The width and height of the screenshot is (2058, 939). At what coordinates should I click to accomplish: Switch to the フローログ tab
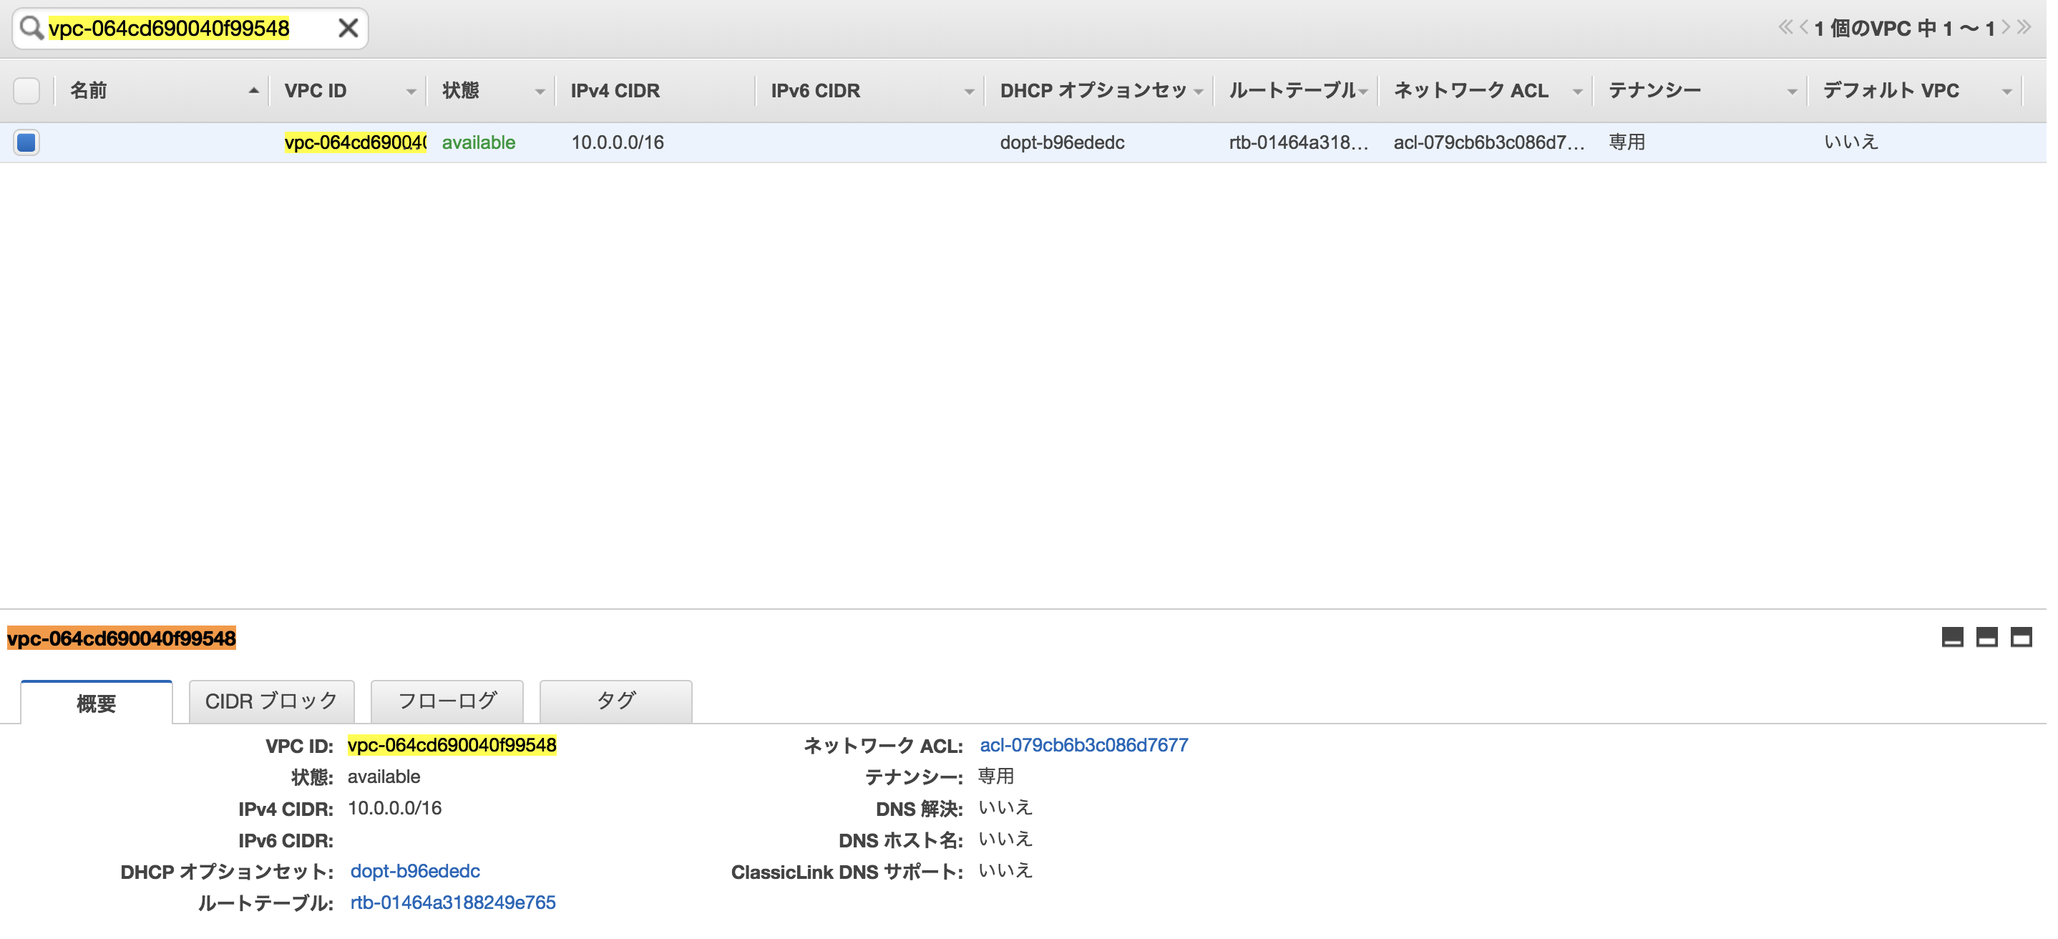point(447,701)
